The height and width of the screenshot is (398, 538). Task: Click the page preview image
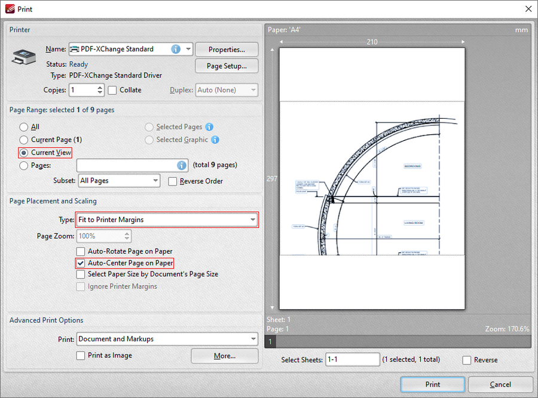tap(372, 178)
